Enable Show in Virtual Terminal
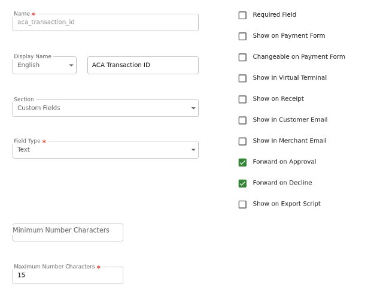 point(242,78)
